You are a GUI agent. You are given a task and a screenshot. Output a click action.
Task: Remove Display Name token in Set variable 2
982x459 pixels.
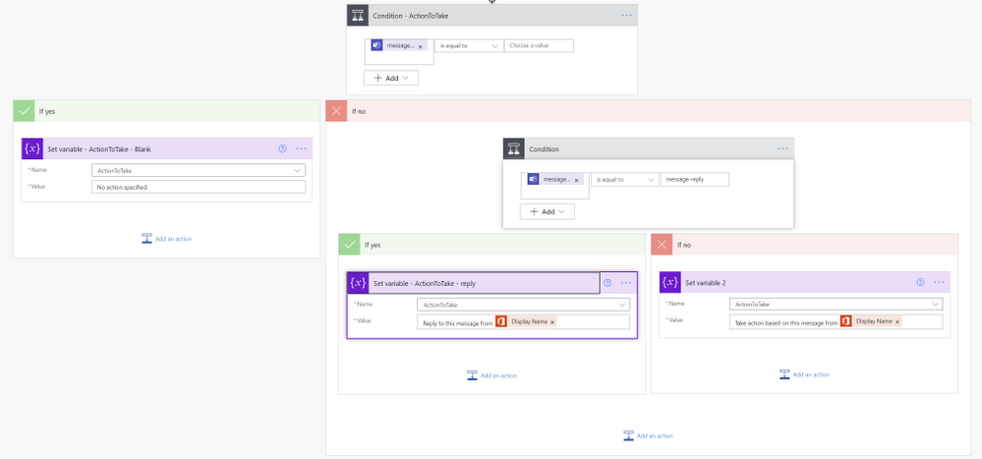pos(897,321)
